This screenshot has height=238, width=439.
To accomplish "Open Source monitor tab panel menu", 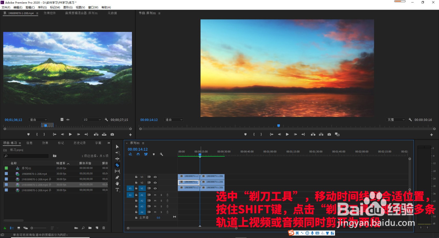I will [x=37, y=13].
